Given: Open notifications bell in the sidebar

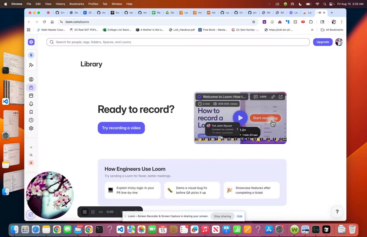Looking at the screenshot, I should pos(31,104).
